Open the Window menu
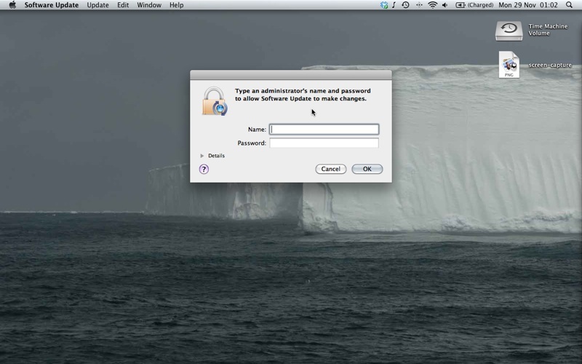The height and width of the screenshot is (364, 582). pyautogui.click(x=149, y=5)
